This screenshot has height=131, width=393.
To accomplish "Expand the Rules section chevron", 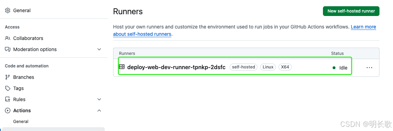I will pyautogui.click(x=99, y=99).
